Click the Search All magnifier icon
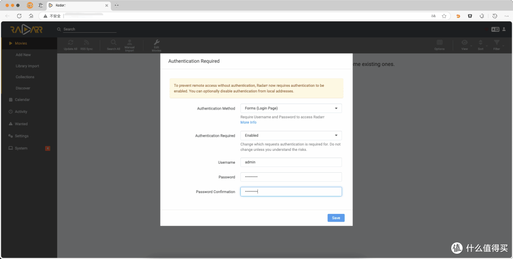 coord(114,43)
